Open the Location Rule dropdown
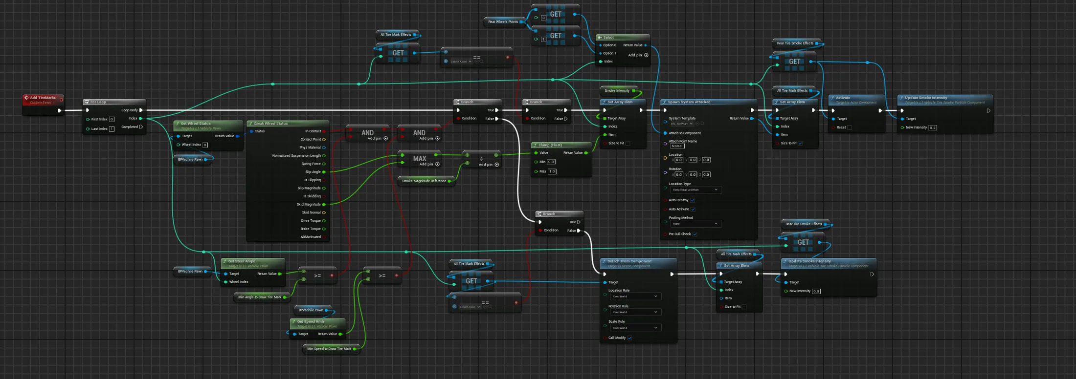Viewport: 1076px width, 379px height. pos(635,296)
